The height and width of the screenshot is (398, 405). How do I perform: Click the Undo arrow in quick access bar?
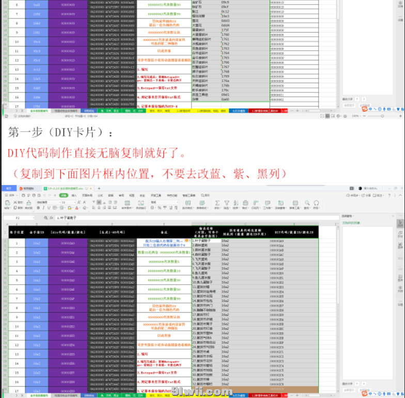44,195
